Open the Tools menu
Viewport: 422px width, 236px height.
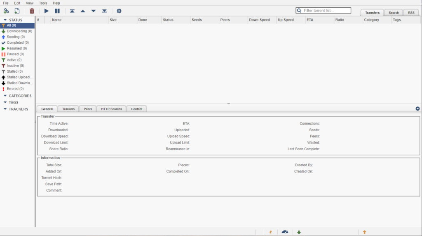tap(43, 3)
